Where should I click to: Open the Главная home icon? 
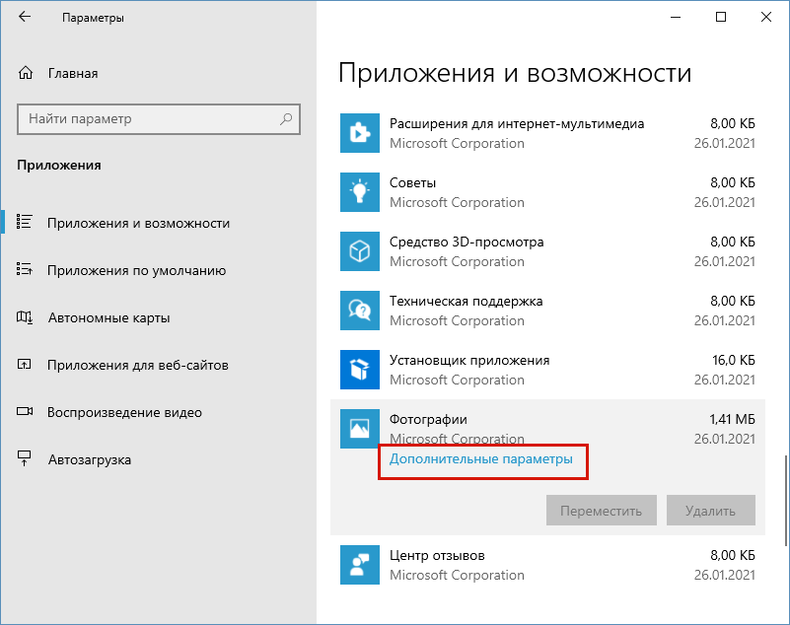tap(26, 73)
